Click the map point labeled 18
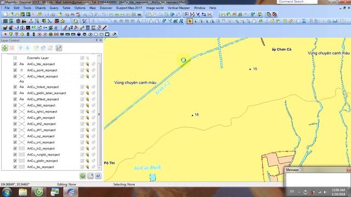Image resolution: width=351 pixels, height=197 pixels. pos(193,115)
